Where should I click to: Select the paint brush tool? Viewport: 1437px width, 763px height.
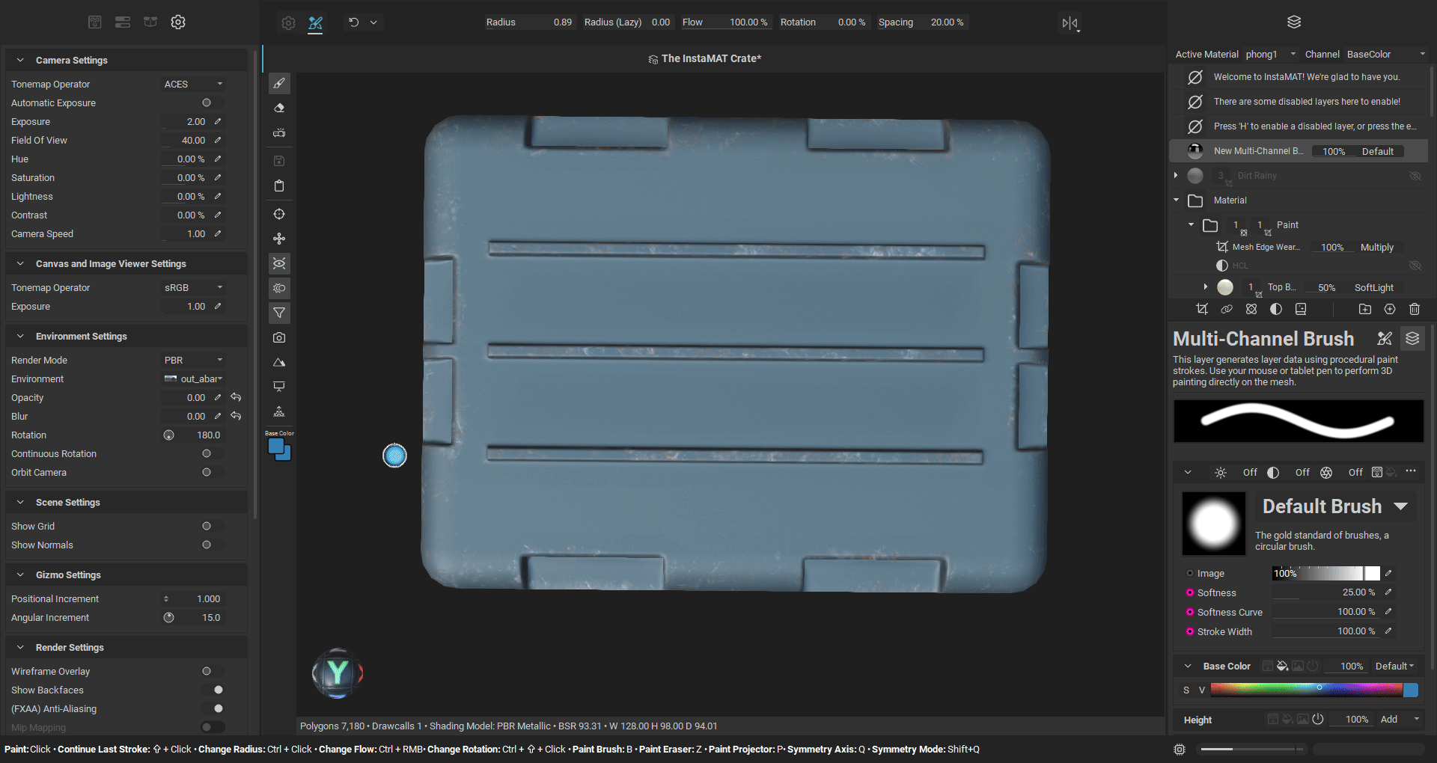pyautogui.click(x=279, y=83)
